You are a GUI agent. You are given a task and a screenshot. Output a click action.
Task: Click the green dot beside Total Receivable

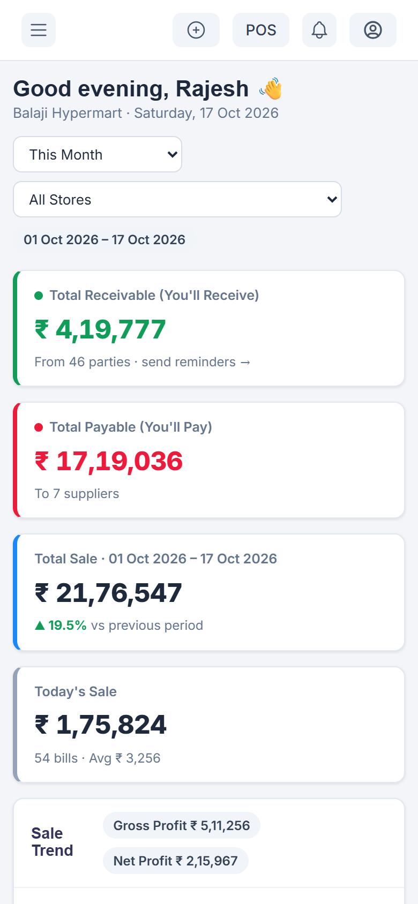(x=39, y=296)
